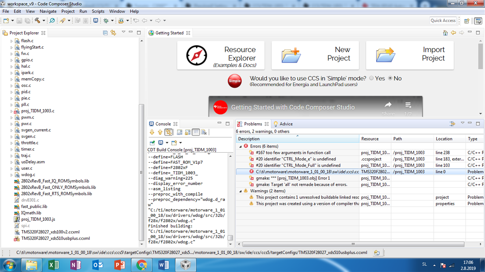Click the Resource Explorer compass icon

197,56
